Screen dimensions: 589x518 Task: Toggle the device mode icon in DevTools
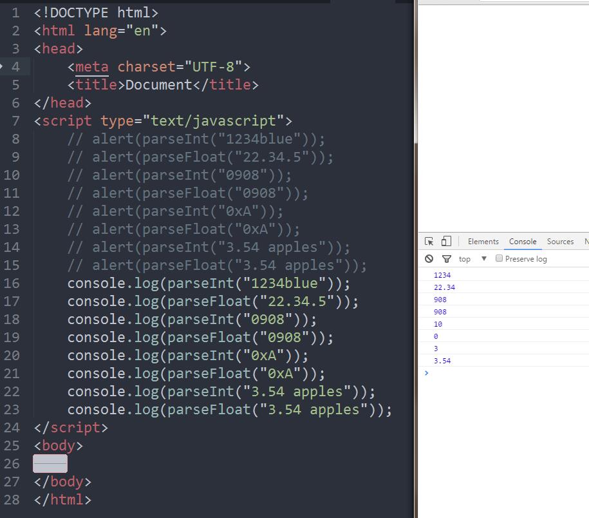coord(446,242)
